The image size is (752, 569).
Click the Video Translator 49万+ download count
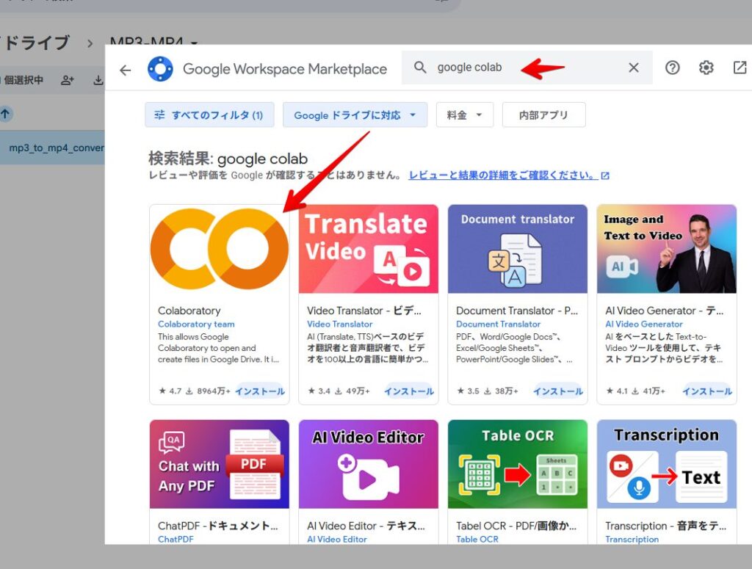pyautogui.click(x=352, y=391)
